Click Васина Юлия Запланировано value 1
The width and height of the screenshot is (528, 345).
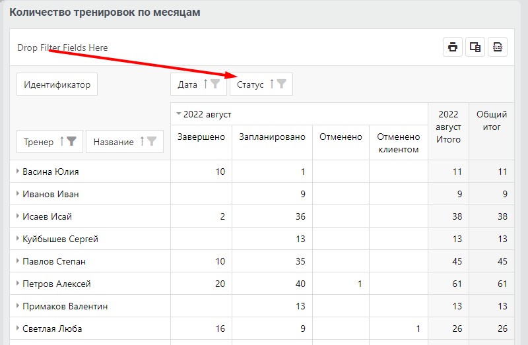coord(303,172)
